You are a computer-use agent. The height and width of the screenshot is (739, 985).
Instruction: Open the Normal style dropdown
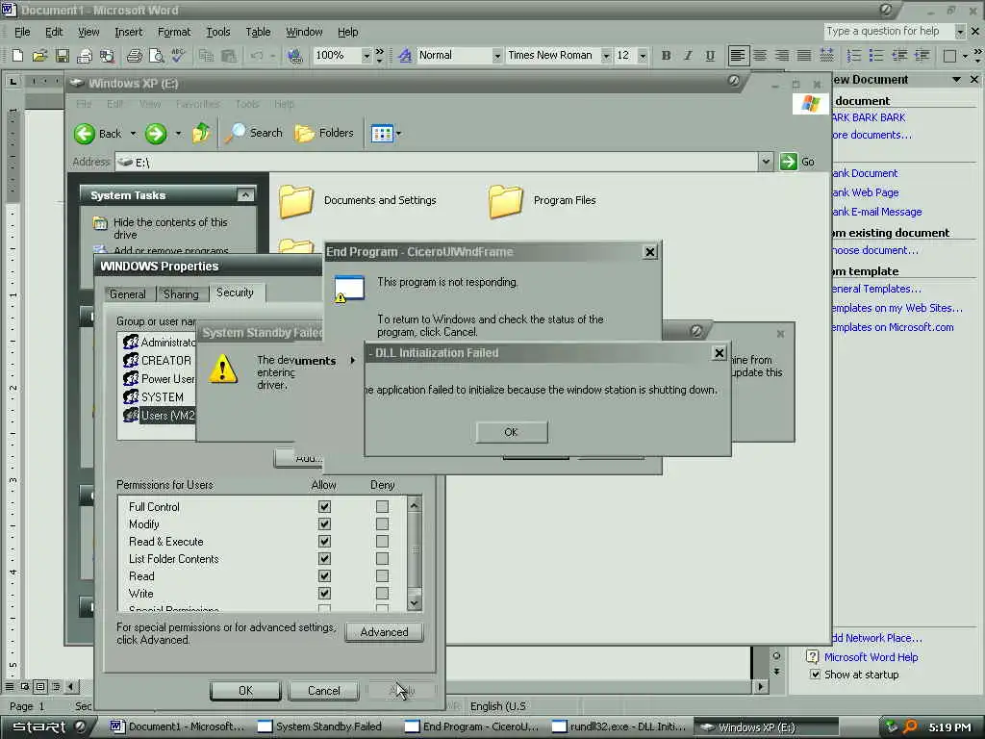coord(496,56)
